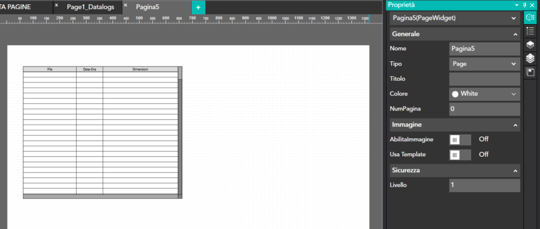
Task: Collapse the Immagine section
Action: pos(515,125)
